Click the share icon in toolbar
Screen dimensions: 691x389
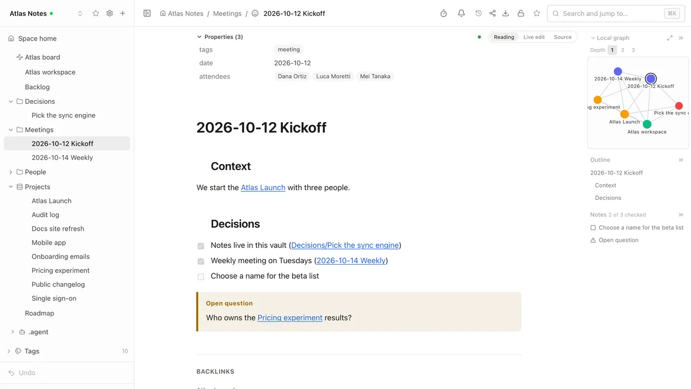pos(492,14)
